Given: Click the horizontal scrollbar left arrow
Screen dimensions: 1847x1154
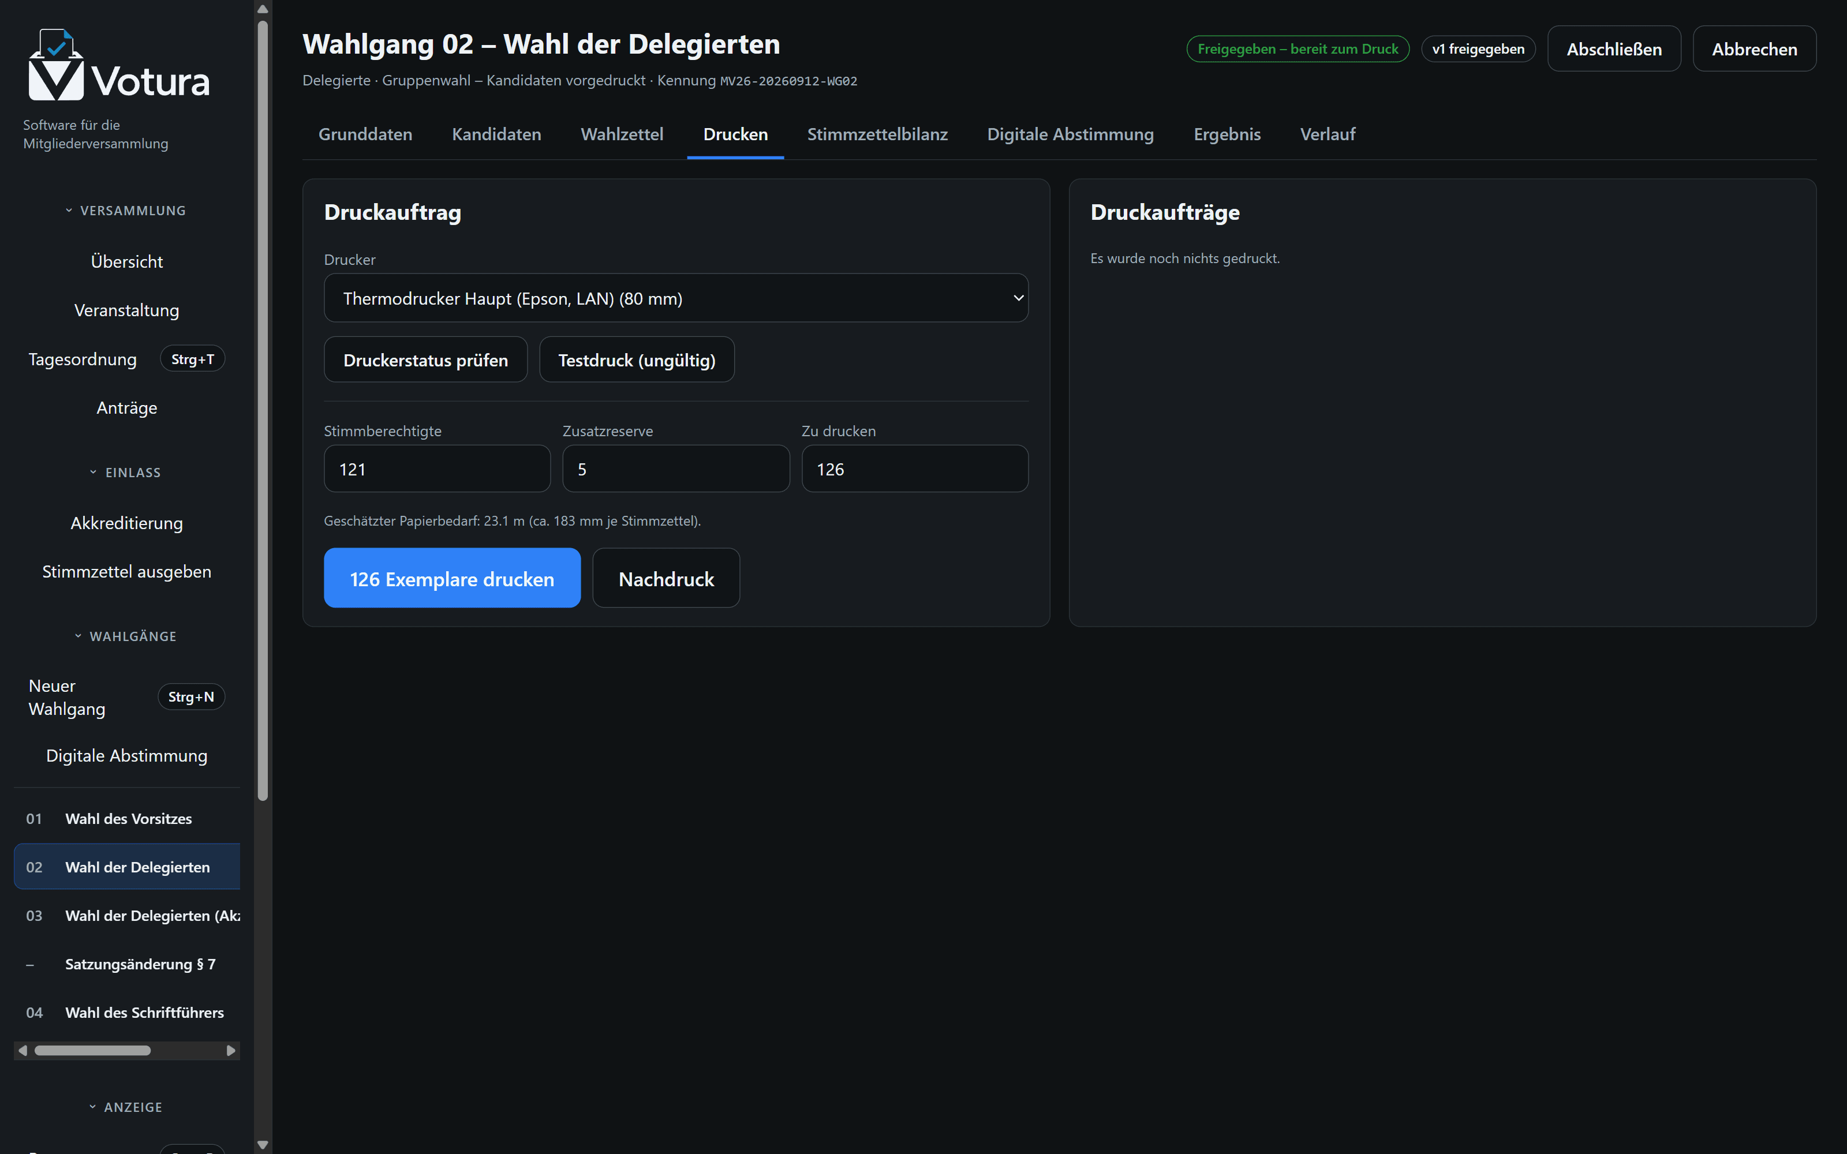Looking at the screenshot, I should tap(22, 1051).
